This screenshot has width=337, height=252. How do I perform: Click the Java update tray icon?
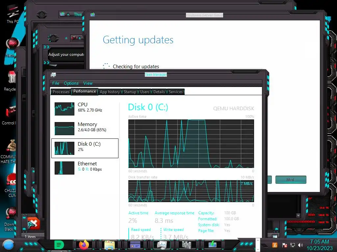274,245
